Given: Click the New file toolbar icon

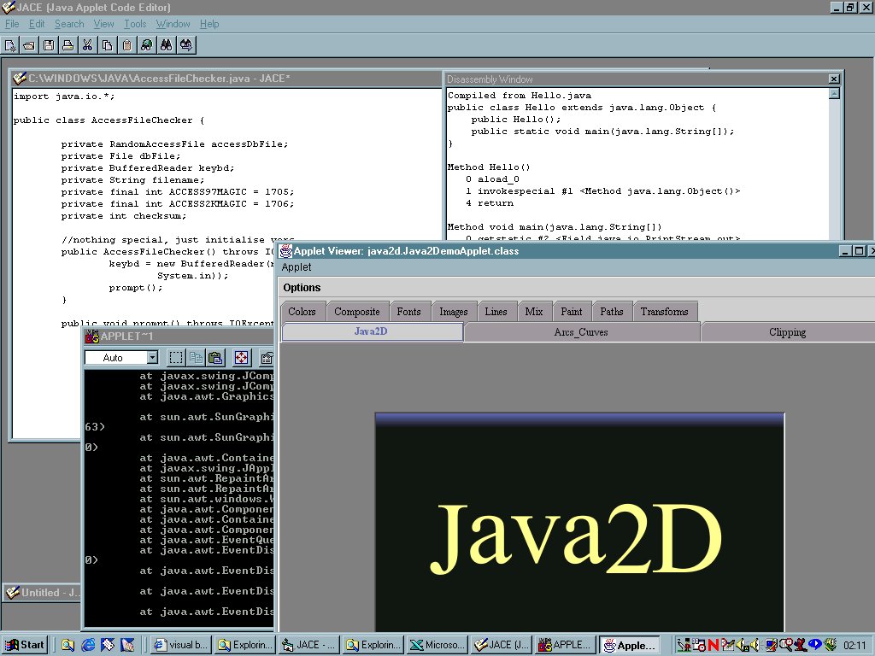Looking at the screenshot, I should click(10, 45).
